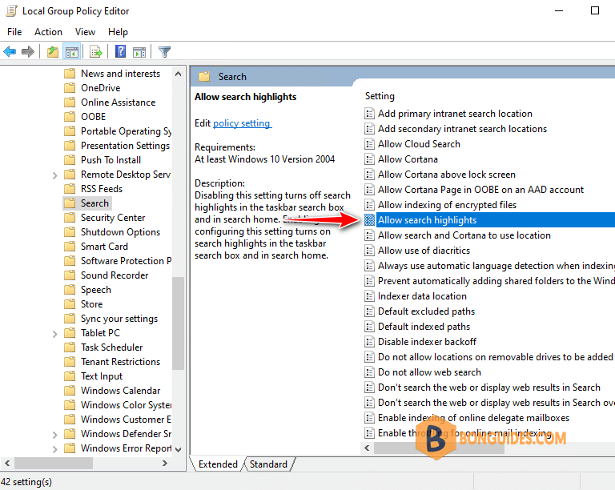615x490 pixels.
Task: Expand the Windows Defender tree node
Action: (55, 434)
